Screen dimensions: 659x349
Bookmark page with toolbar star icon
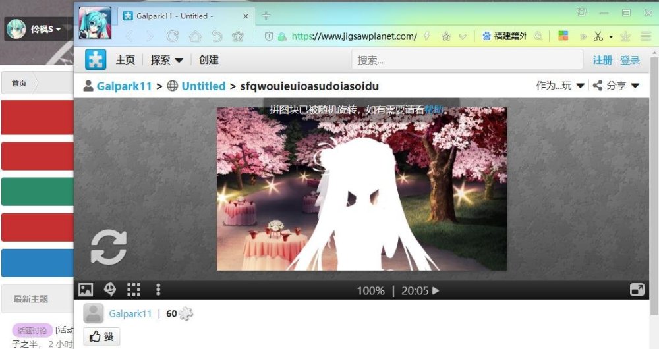(x=239, y=36)
